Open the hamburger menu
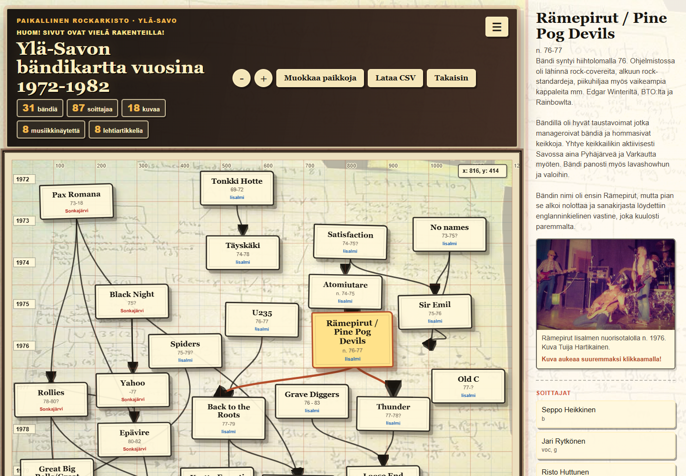 (x=497, y=27)
